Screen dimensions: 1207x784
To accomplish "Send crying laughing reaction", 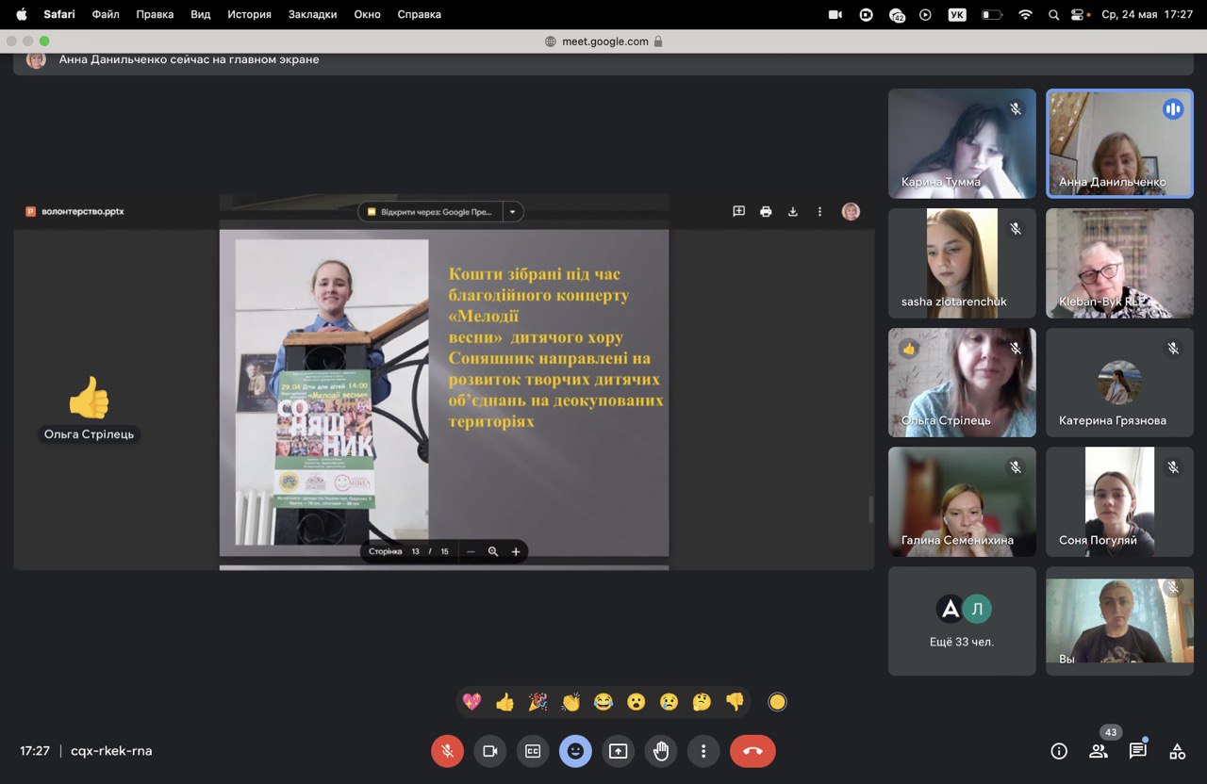I will (x=603, y=702).
